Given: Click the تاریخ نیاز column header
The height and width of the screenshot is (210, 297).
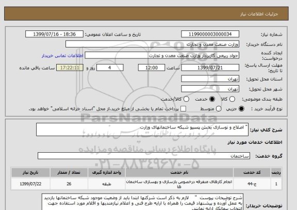Looking at the screenshot, I should 30,172.
